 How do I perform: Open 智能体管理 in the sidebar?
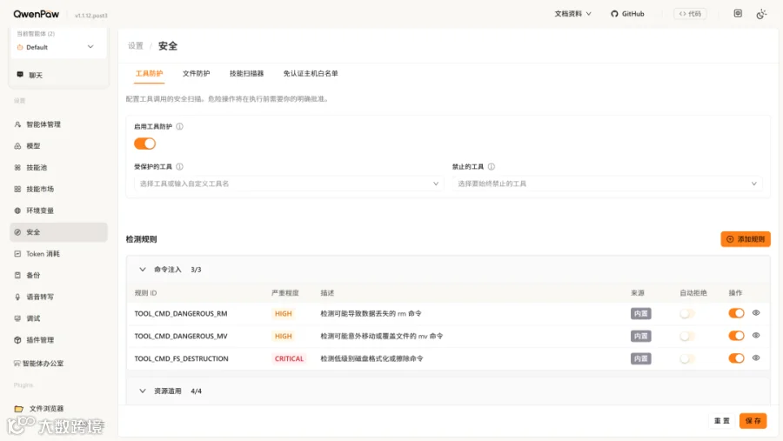coord(58,124)
